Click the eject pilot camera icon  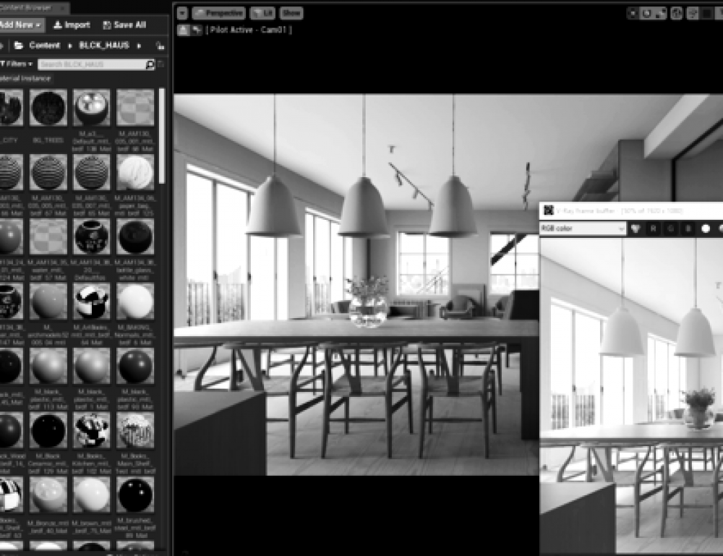click(182, 30)
